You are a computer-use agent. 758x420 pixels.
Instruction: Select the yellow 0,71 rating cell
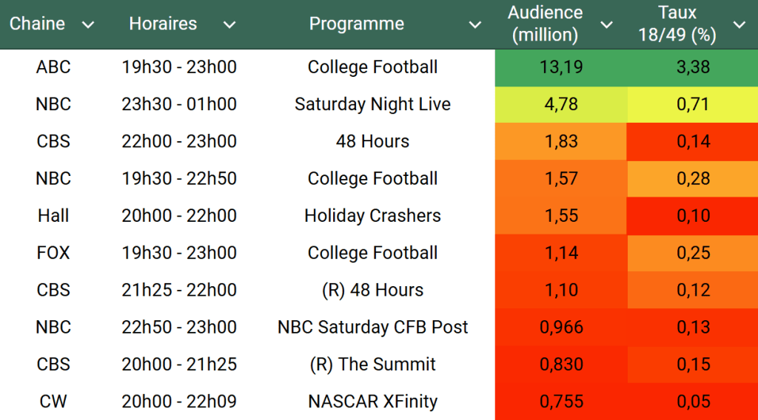[x=693, y=104]
